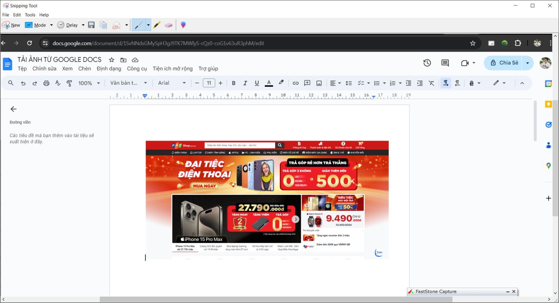Viewport: 559px width, 303px height.
Task: Open the Snipping Tool Edit menu
Action: [x=17, y=15]
